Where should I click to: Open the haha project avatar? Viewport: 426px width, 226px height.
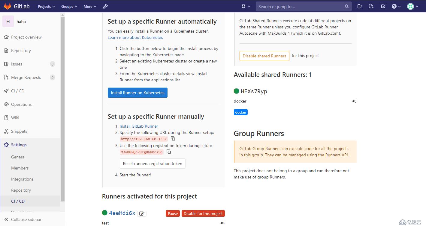(x=8, y=21)
